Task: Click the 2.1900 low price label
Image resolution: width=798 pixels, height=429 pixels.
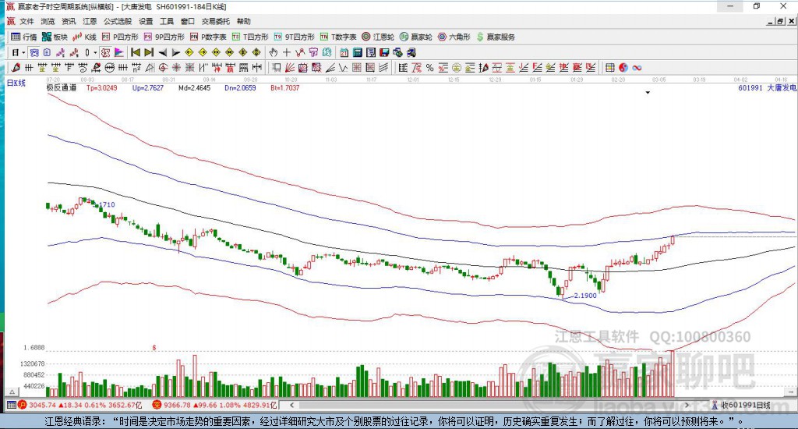Action: click(585, 296)
